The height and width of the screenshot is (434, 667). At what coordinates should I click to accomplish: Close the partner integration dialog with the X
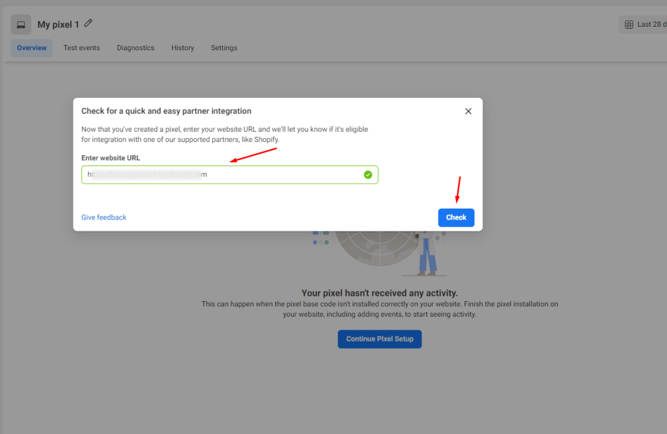468,111
